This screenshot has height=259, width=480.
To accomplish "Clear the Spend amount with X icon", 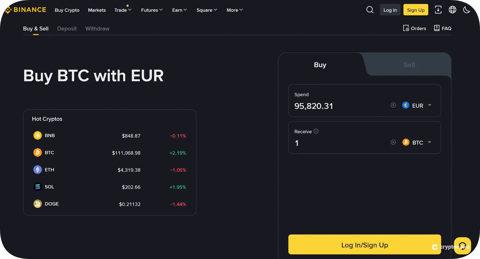I will [393, 105].
